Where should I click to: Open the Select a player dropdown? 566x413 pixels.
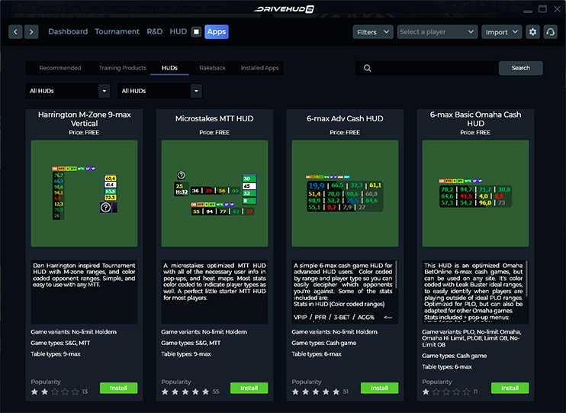click(x=437, y=32)
